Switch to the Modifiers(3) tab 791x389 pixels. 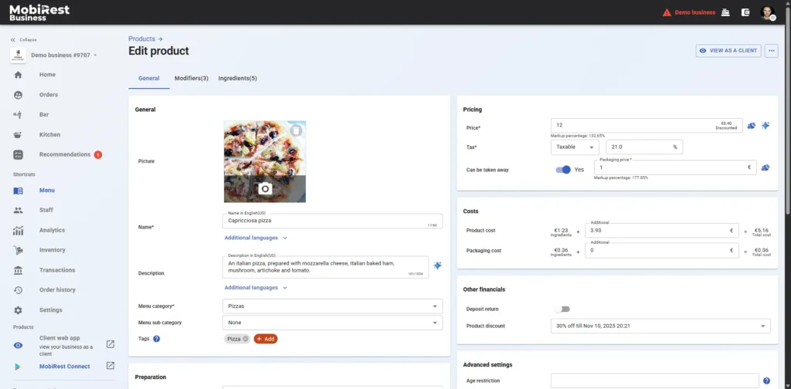(191, 79)
